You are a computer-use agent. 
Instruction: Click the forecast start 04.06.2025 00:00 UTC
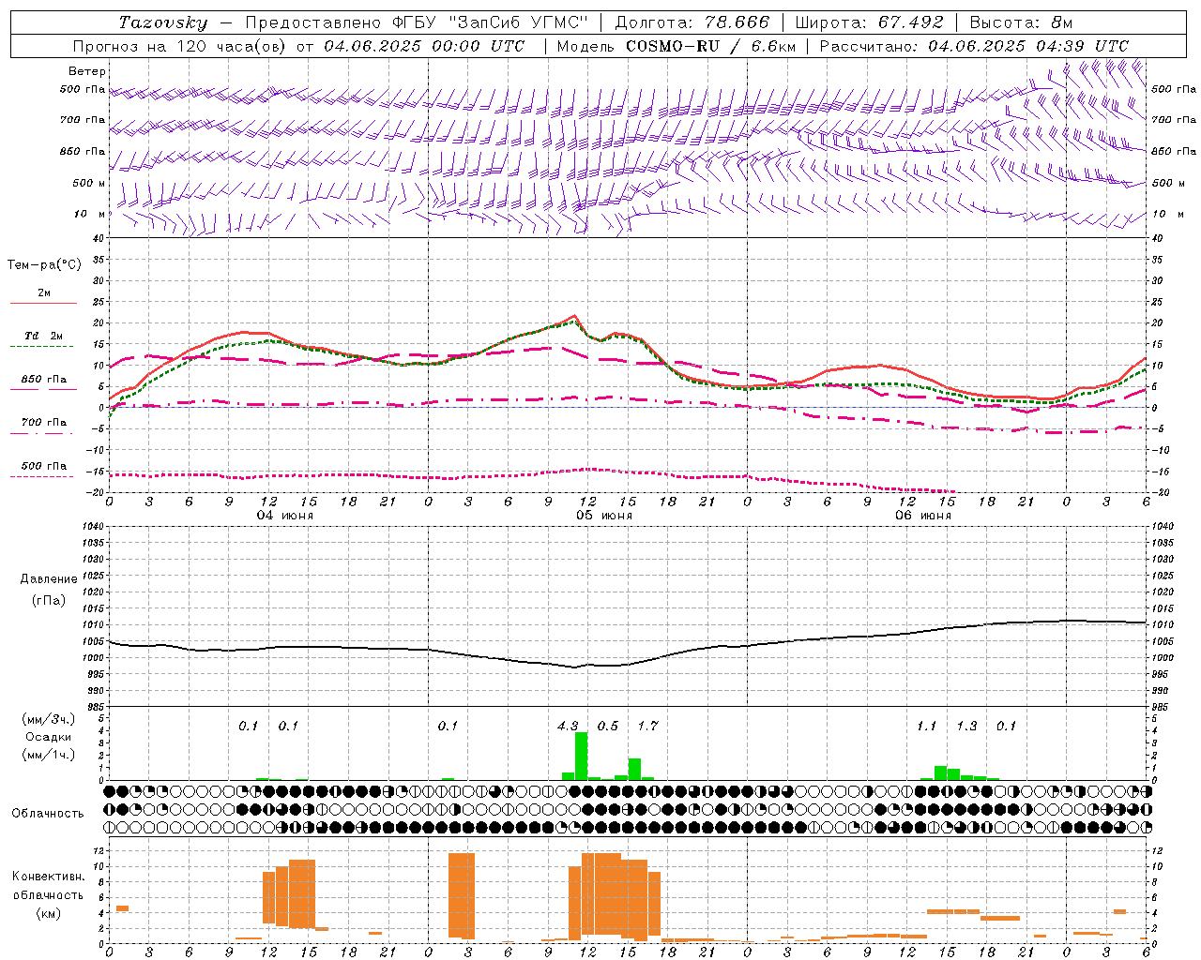click(x=425, y=46)
